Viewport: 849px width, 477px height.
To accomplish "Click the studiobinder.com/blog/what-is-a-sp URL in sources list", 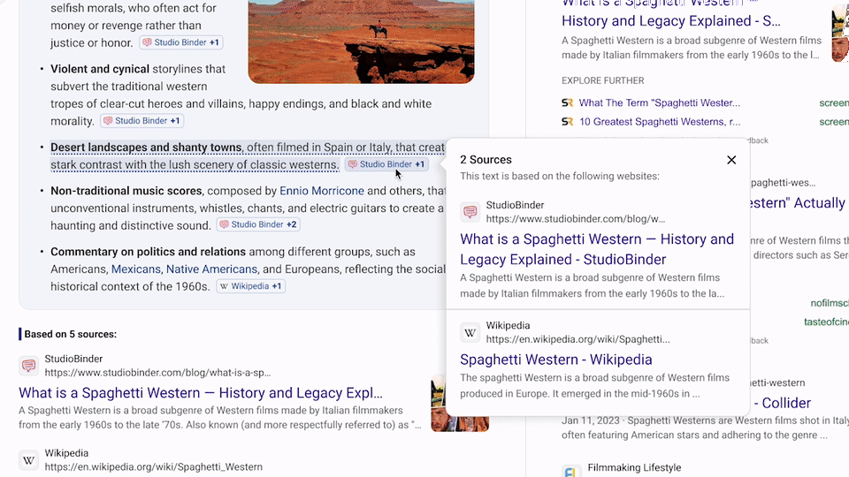I will pyautogui.click(x=157, y=373).
